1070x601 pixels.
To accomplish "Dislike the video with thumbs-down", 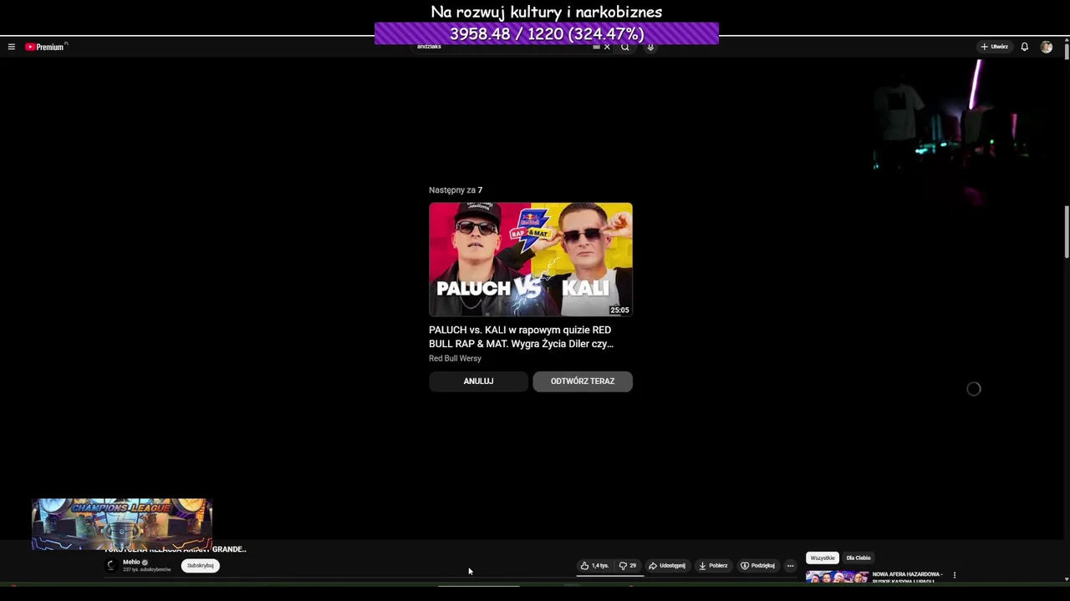I will (628, 565).
